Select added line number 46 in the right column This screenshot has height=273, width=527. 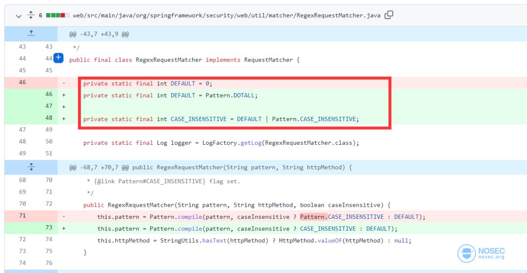(x=48, y=95)
